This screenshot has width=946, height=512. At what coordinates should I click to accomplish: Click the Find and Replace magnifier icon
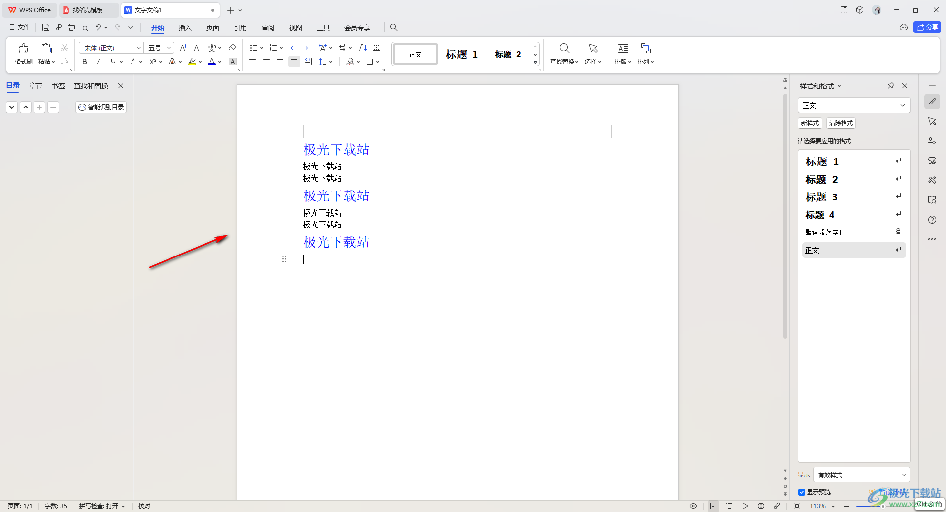coord(564,48)
